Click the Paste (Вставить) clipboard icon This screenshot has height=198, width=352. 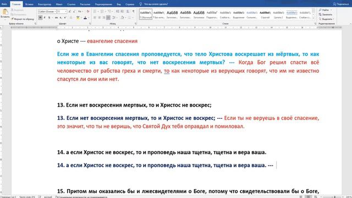[x=5, y=12]
